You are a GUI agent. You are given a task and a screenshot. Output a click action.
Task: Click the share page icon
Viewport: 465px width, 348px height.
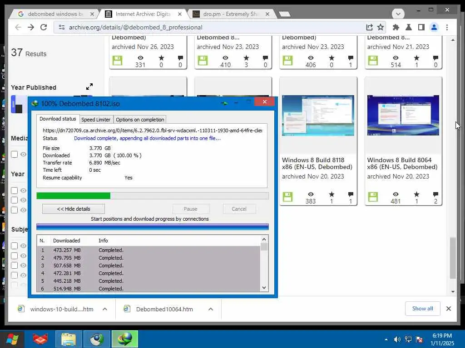point(369,27)
